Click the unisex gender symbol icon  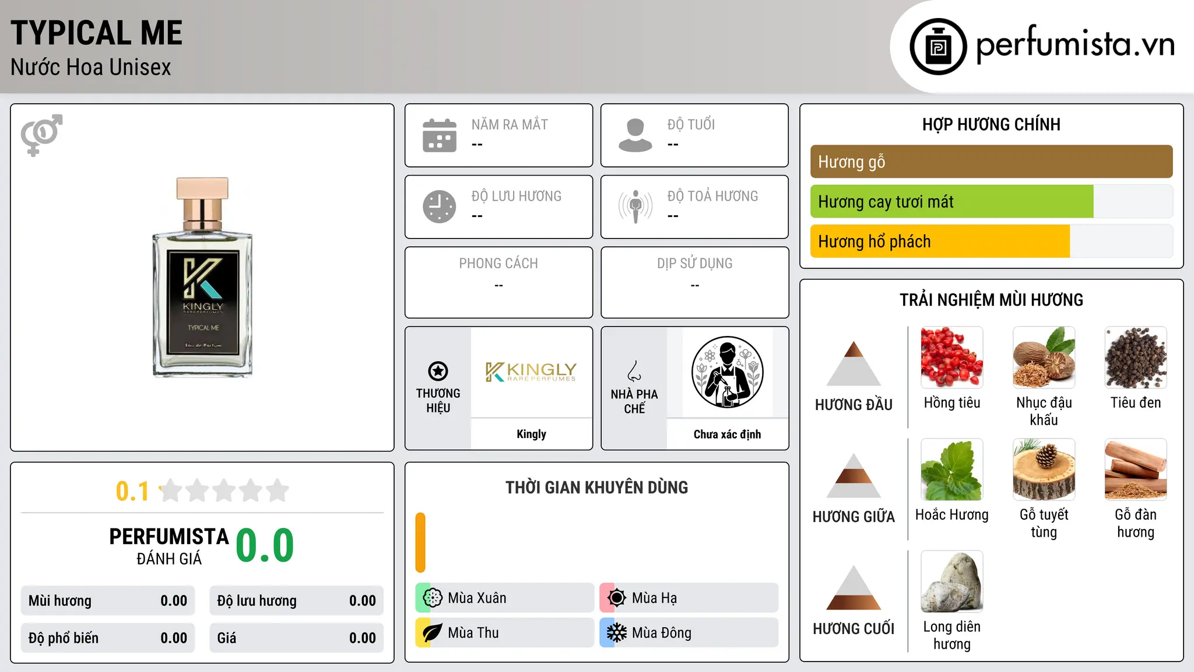41,135
